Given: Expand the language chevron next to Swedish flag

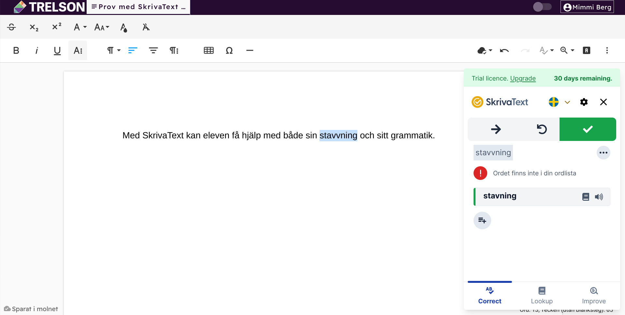Looking at the screenshot, I should pos(567,102).
